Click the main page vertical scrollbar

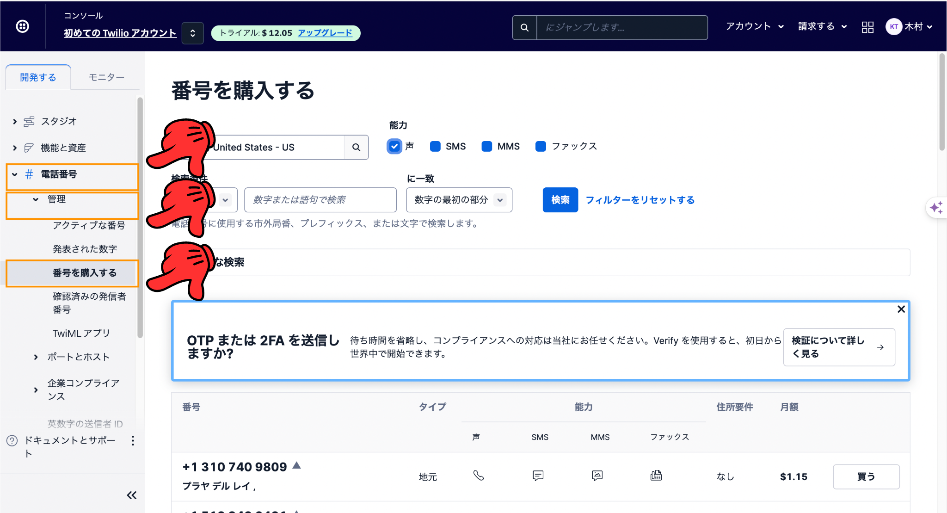pyautogui.click(x=942, y=102)
